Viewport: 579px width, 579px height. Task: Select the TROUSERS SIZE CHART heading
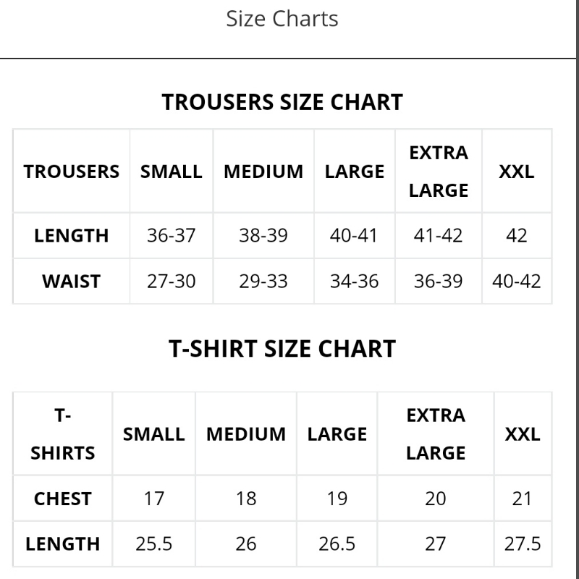[282, 102]
